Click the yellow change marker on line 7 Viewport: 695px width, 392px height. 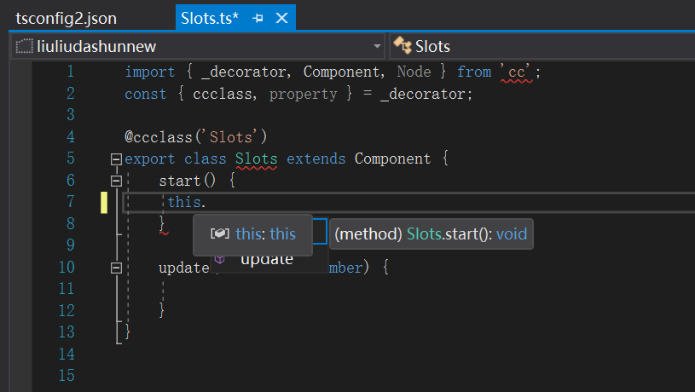(x=104, y=202)
